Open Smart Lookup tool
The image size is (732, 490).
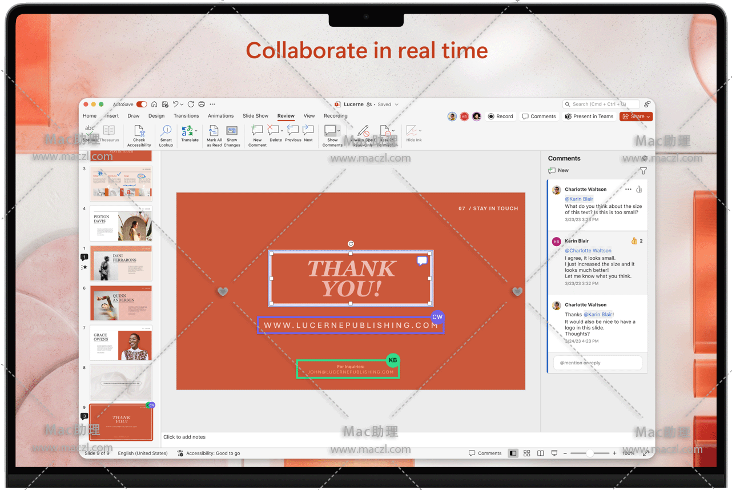point(166,131)
